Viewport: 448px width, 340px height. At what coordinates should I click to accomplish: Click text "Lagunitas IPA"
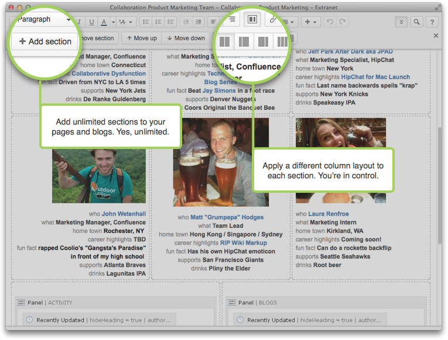point(126,273)
